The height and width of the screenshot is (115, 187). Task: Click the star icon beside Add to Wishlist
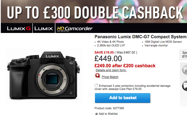[x=96, y=114]
